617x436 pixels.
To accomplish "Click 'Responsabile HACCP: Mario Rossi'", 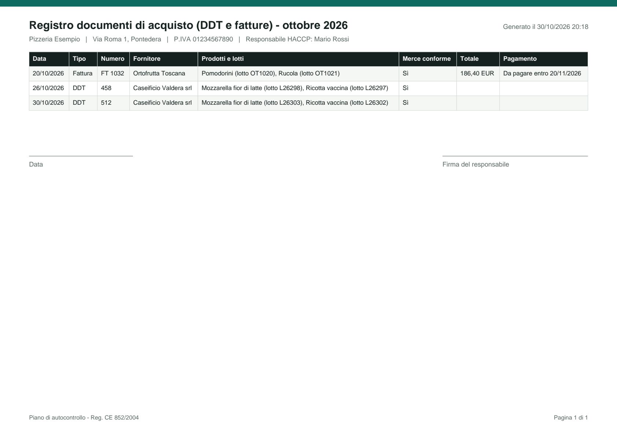I will click(x=297, y=39).
